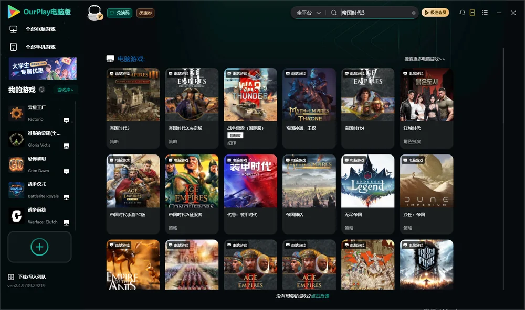525x310 pixels.
Task: Click the PC icon on the Battlerite Royale row
Action: 66,197
